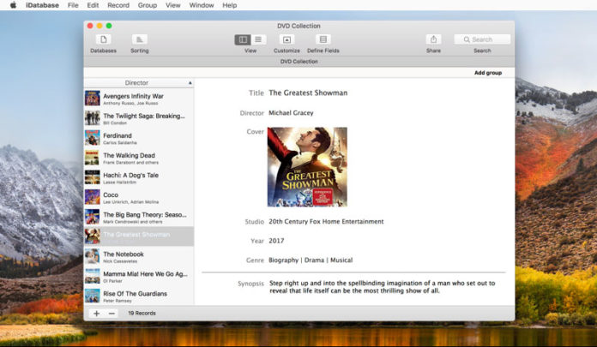This screenshot has height=347, width=597.
Task: Click the Add group button
Action: (488, 73)
